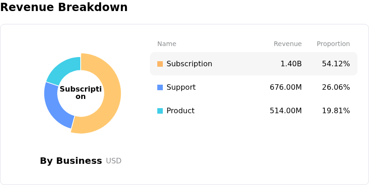Screen dimensions: 369x185
Task: Click the orange Subscription legend swatch
Action: [160, 64]
